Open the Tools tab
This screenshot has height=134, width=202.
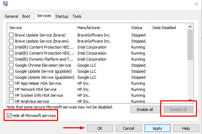[77, 16]
